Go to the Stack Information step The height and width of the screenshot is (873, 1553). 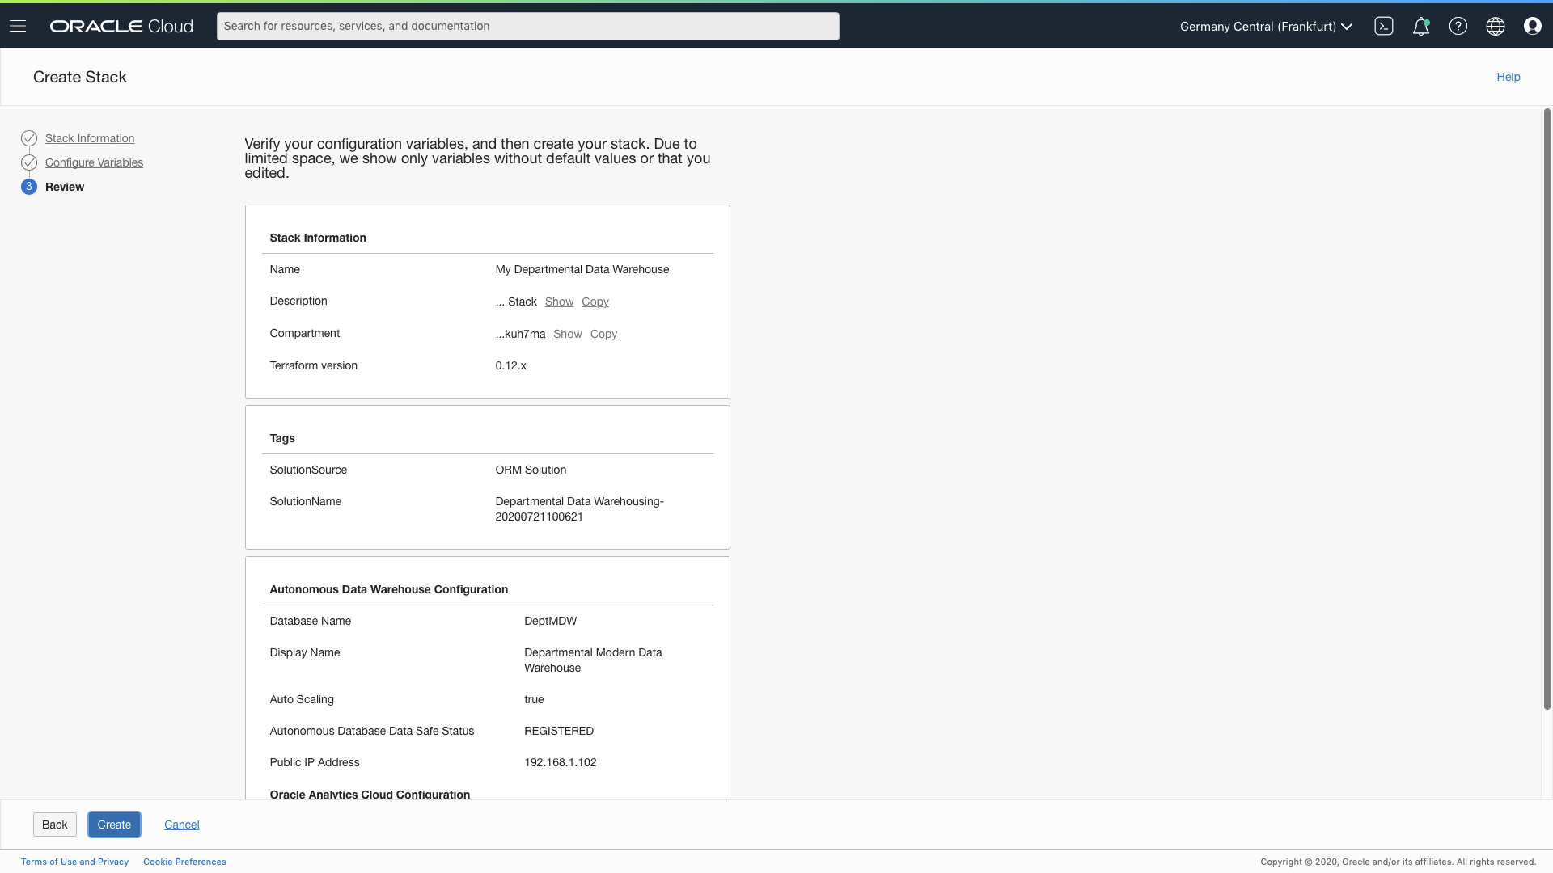click(x=90, y=138)
